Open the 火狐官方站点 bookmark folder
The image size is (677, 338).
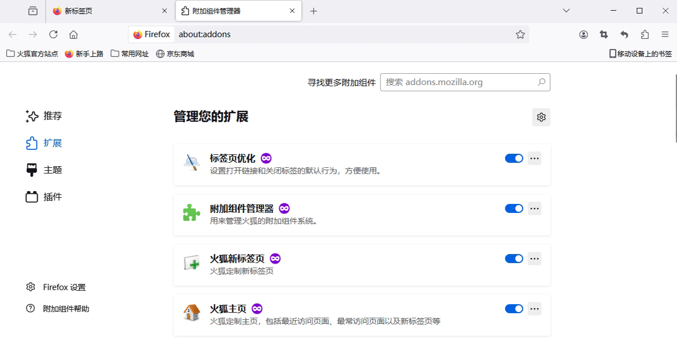coord(32,54)
